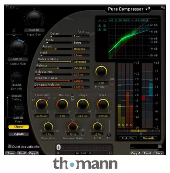Click the Ceiling vertical slider

click(8, 107)
